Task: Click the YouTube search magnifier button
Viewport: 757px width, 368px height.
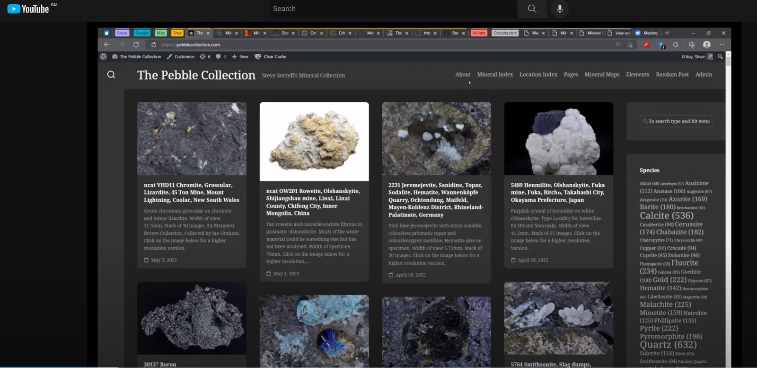Action: 532,9
